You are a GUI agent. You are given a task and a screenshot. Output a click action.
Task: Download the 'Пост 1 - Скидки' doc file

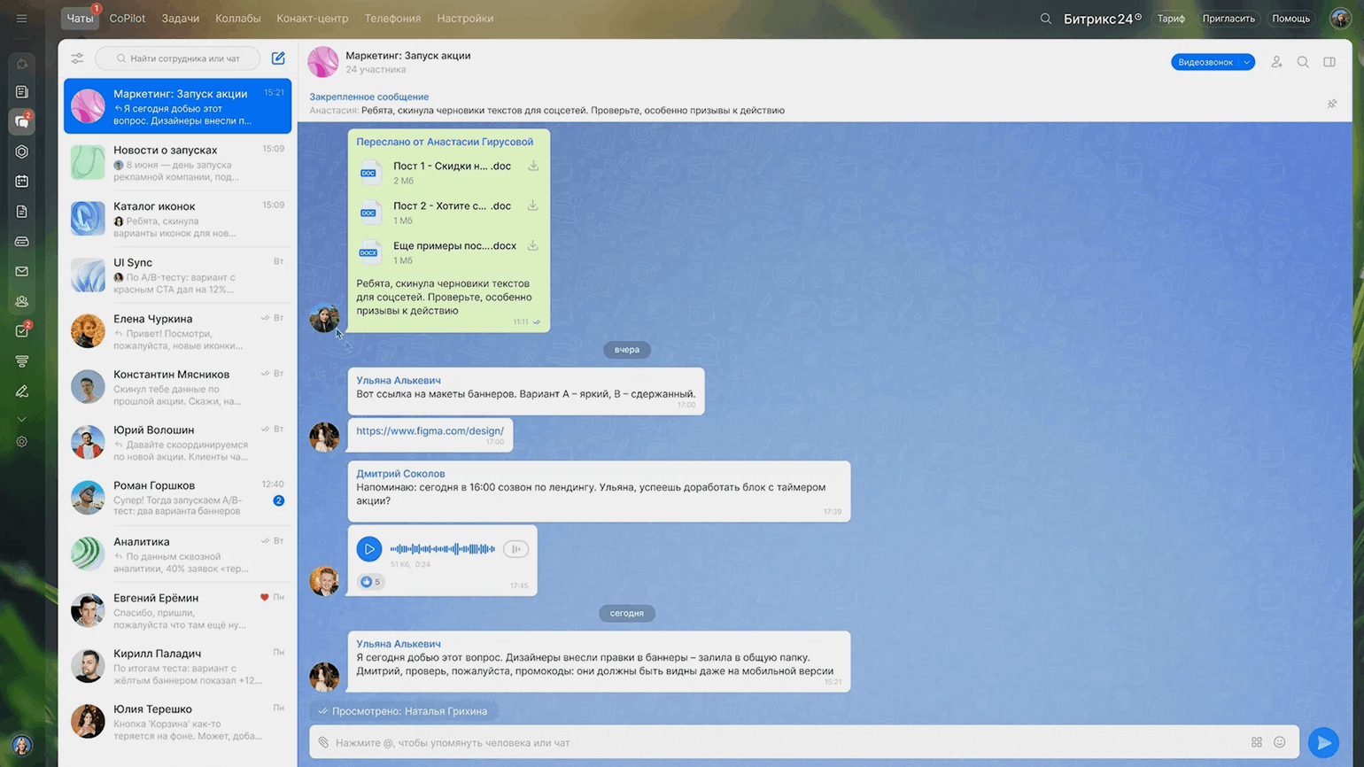coord(533,167)
